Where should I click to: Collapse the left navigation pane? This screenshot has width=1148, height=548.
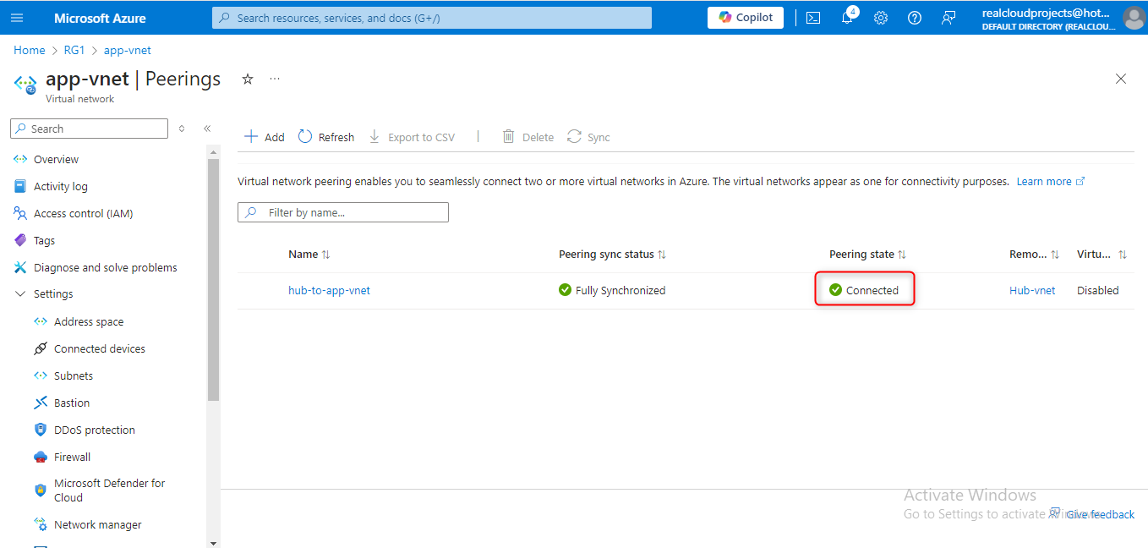tap(207, 129)
